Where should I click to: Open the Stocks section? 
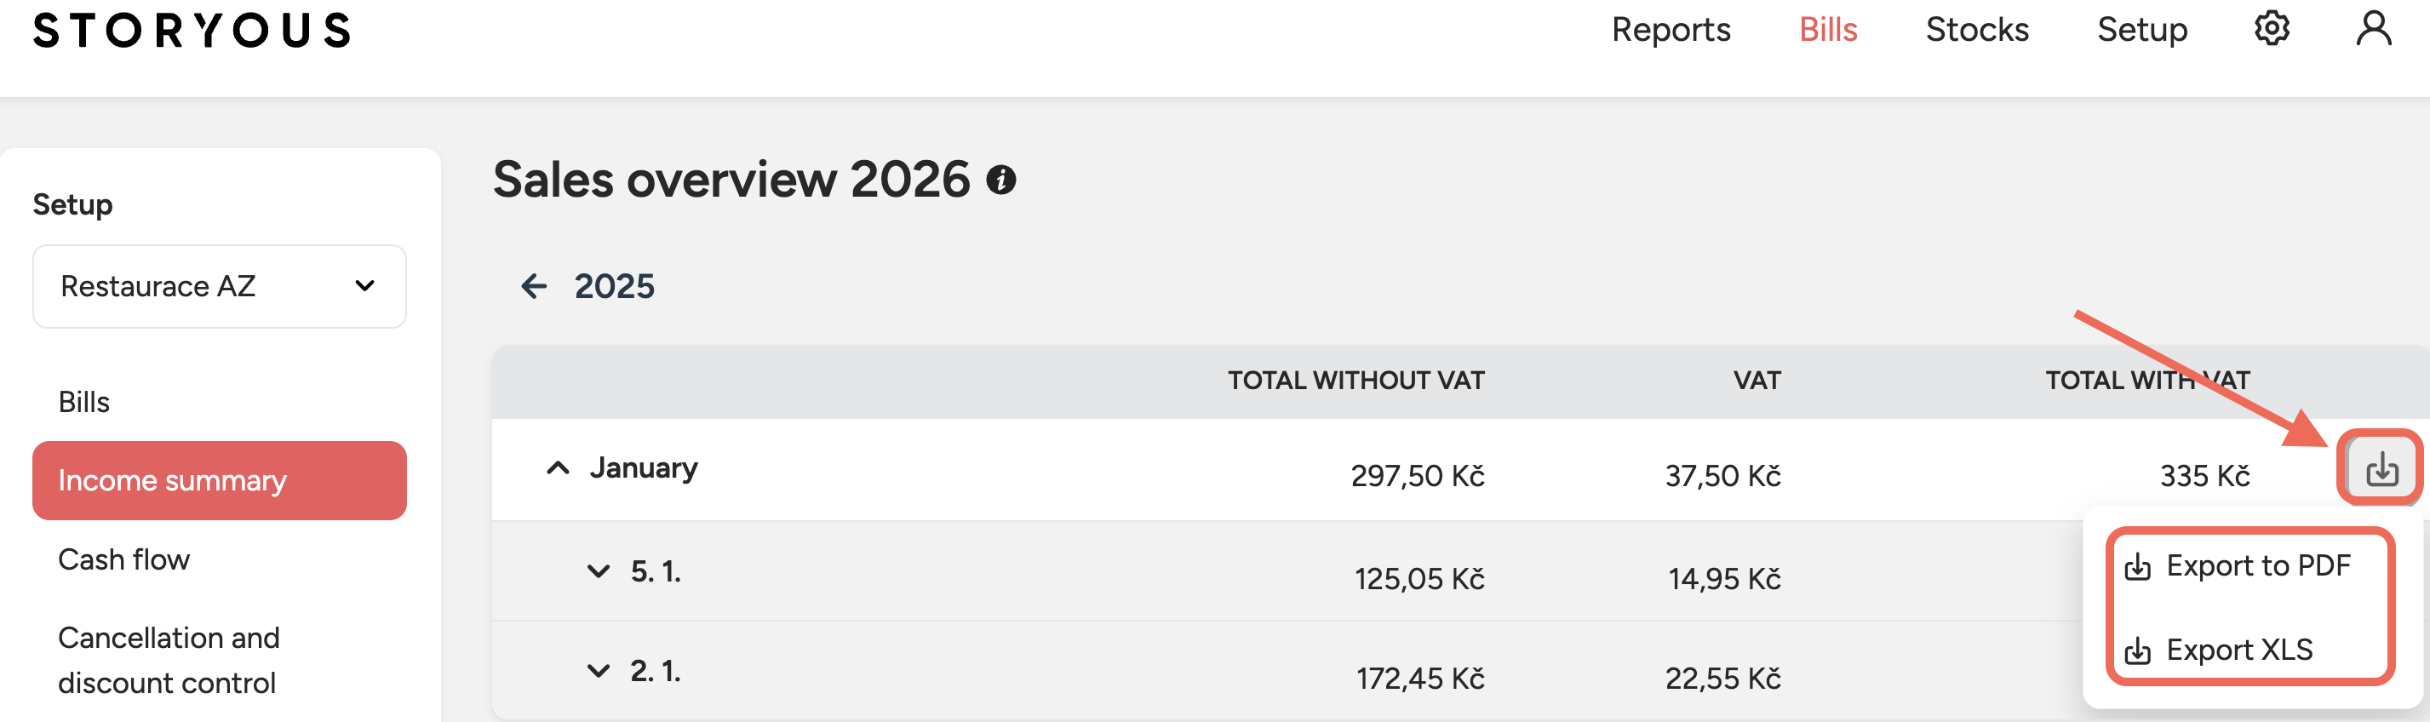[x=1976, y=29]
